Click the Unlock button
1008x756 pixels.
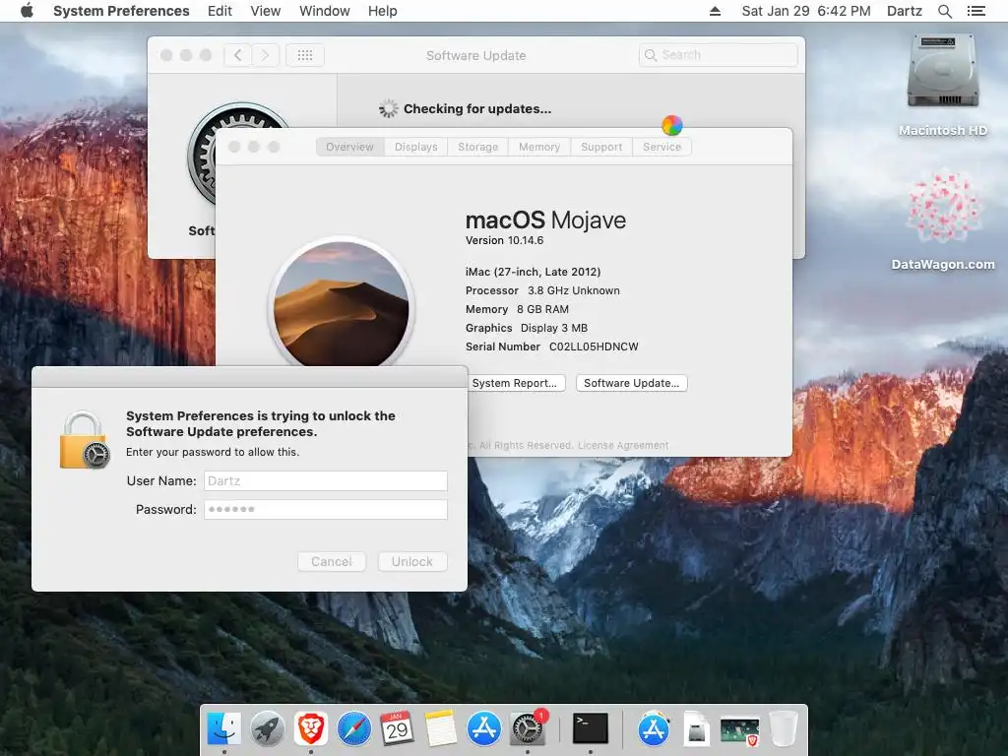pyautogui.click(x=412, y=561)
